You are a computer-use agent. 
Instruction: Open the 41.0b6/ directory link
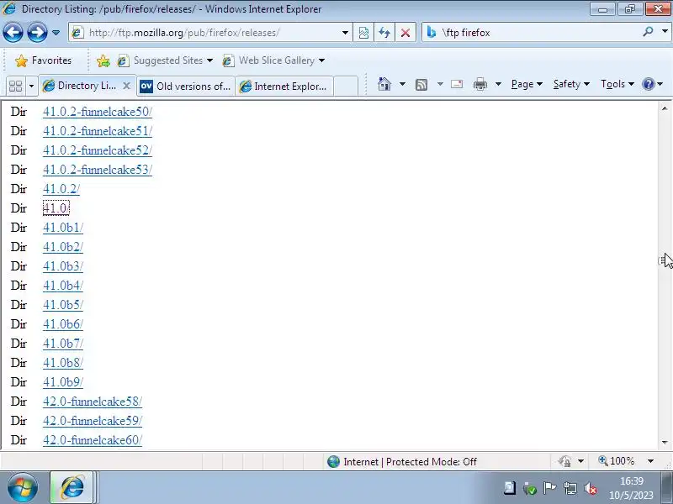(63, 324)
